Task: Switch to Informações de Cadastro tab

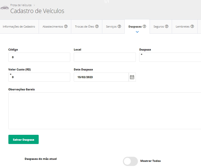Action: point(19,27)
